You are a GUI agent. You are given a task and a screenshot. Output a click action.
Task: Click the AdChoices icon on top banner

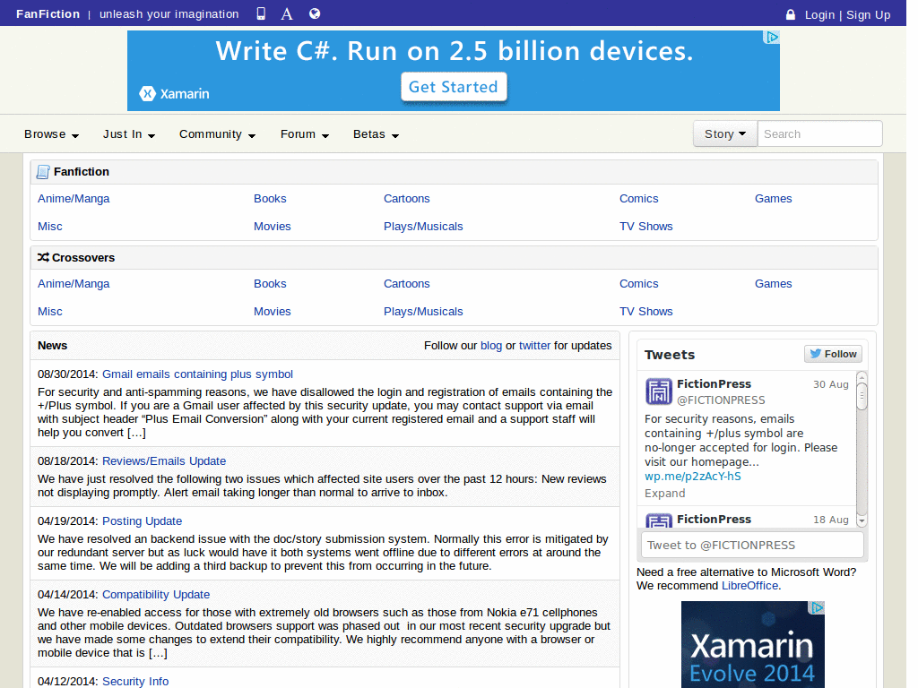(772, 38)
